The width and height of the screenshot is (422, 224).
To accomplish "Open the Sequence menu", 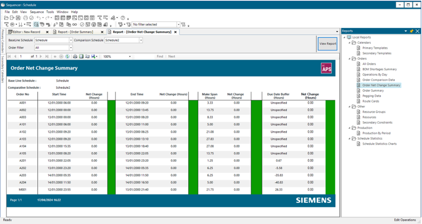I will tap(37, 12).
